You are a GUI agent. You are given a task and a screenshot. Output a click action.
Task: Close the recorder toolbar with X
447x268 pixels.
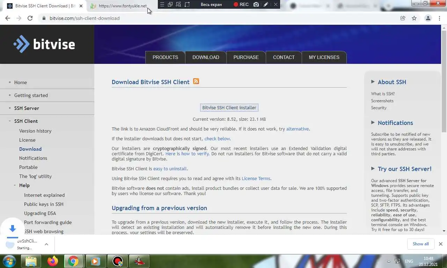pyautogui.click(x=276, y=5)
